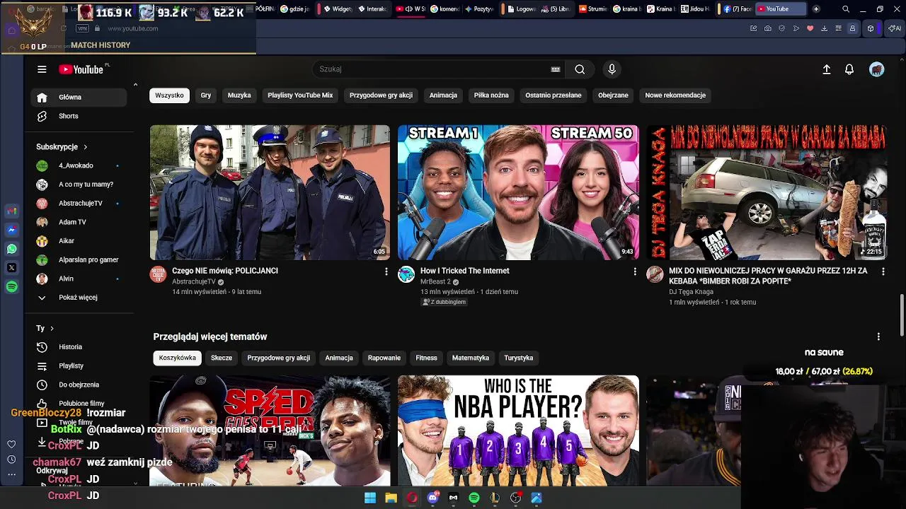Open the Who Is The NBA Player thumbnail

518,431
